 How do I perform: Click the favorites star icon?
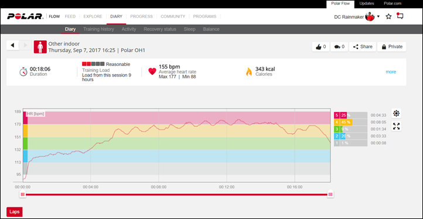[x=388, y=17]
